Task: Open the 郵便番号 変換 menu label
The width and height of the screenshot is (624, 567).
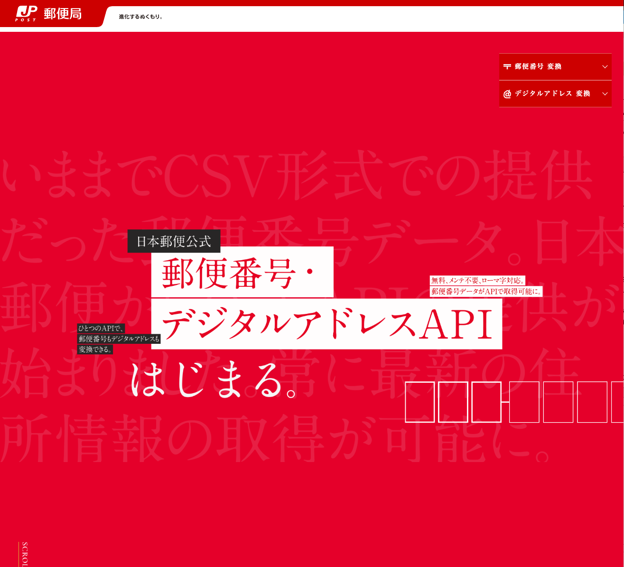Action: pos(538,66)
